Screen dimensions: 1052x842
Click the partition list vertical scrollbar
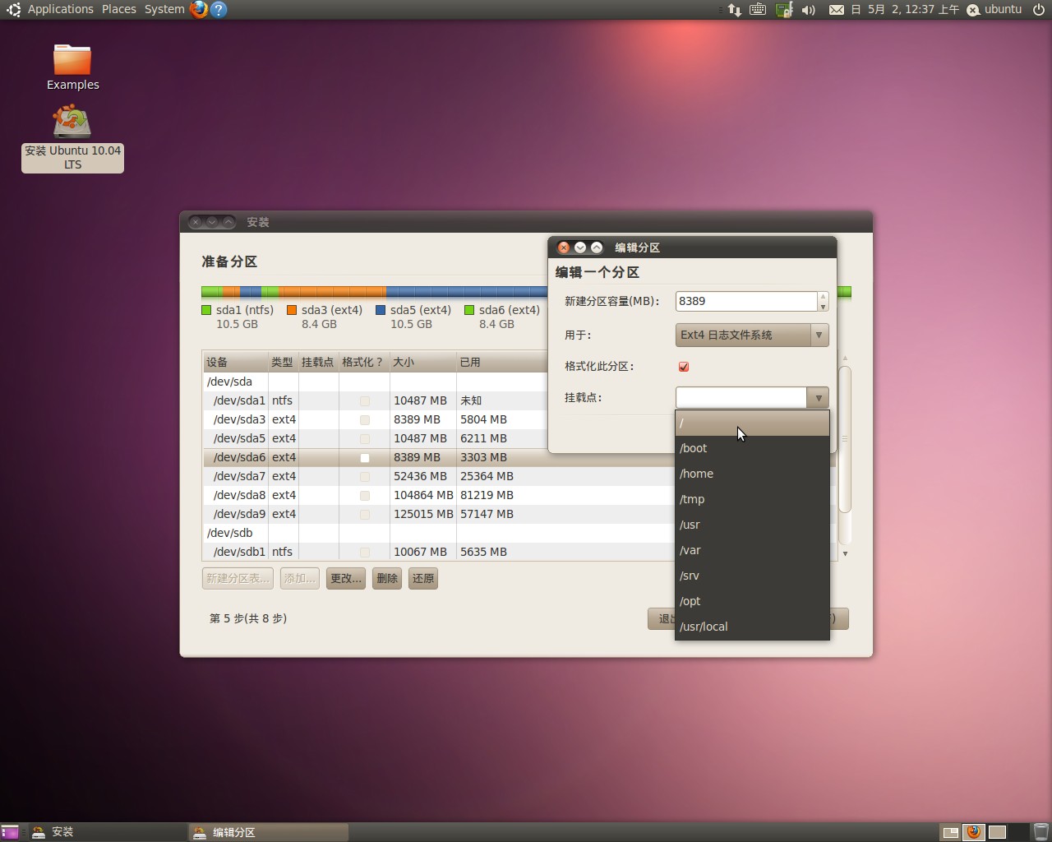click(845, 438)
